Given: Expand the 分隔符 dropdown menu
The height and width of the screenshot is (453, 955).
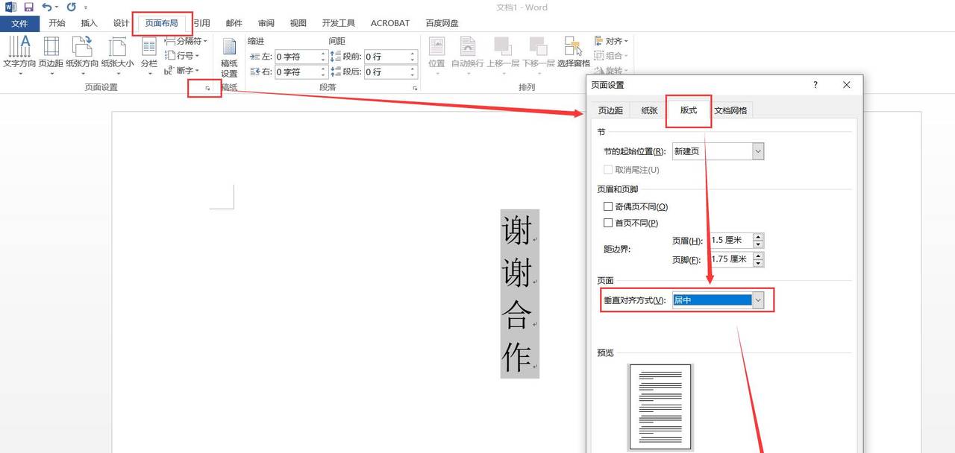Looking at the screenshot, I should [185, 40].
